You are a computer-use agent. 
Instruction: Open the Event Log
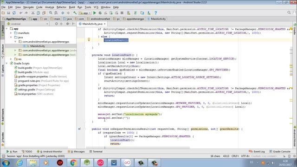coord(257,152)
